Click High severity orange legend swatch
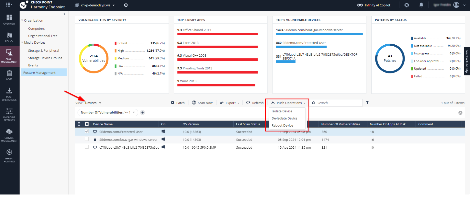Image resolution: width=471 pixels, height=197 pixels. [115, 51]
